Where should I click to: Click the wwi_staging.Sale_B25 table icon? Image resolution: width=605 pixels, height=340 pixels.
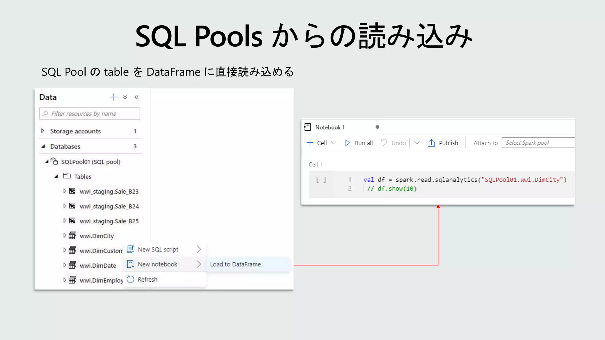pos(72,220)
